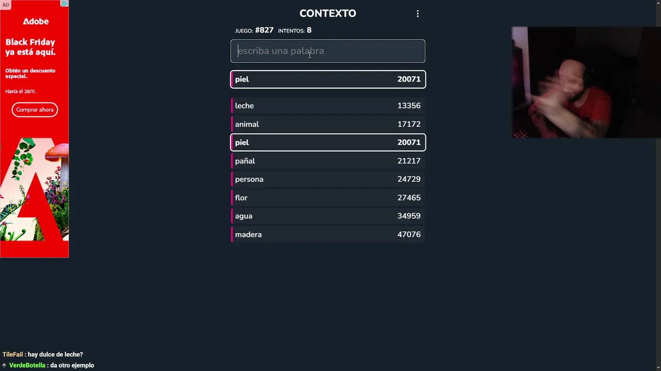Click the TileFail username in chat
The height and width of the screenshot is (371, 661).
coord(12,355)
